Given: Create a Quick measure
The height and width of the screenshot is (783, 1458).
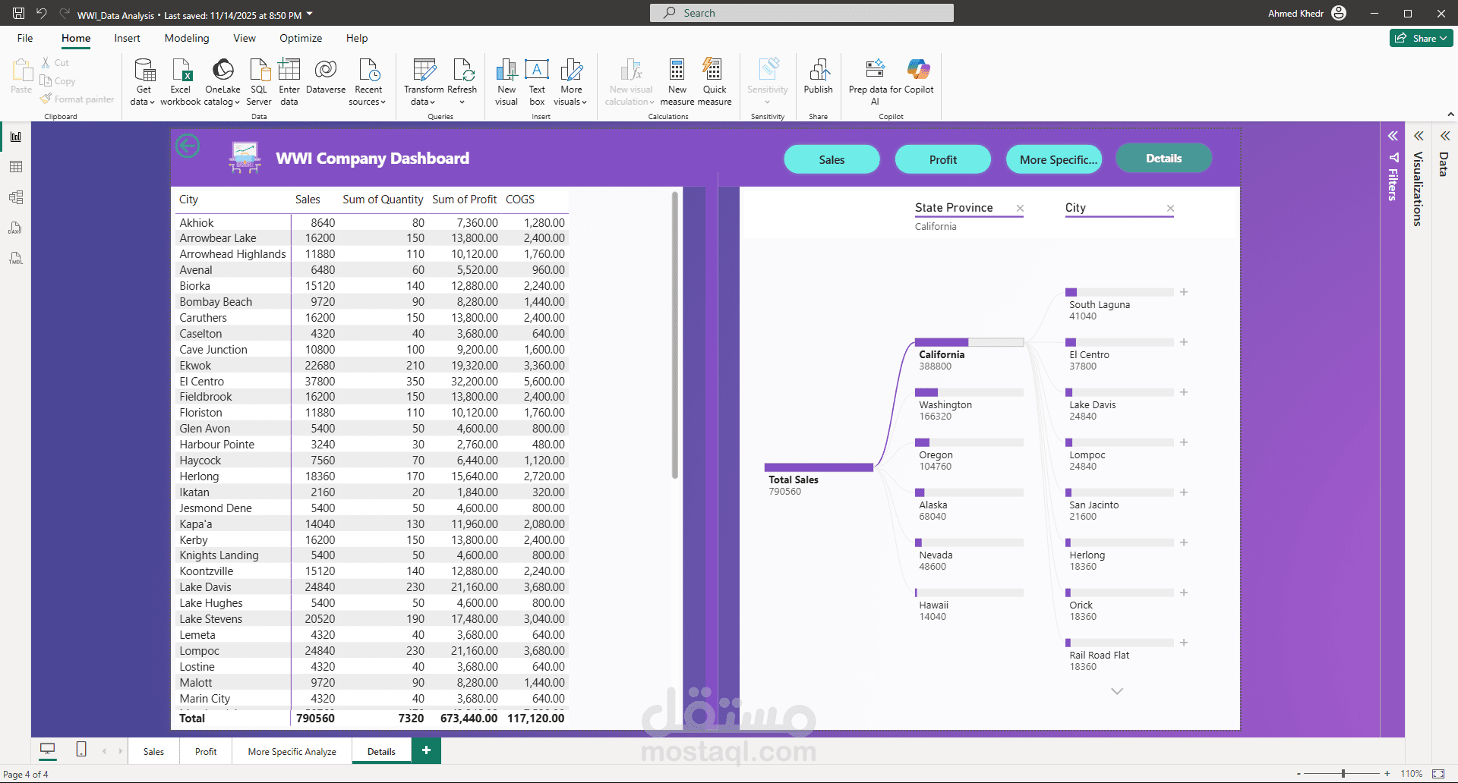Looking at the screenshot, I should (x=715, y=82).
